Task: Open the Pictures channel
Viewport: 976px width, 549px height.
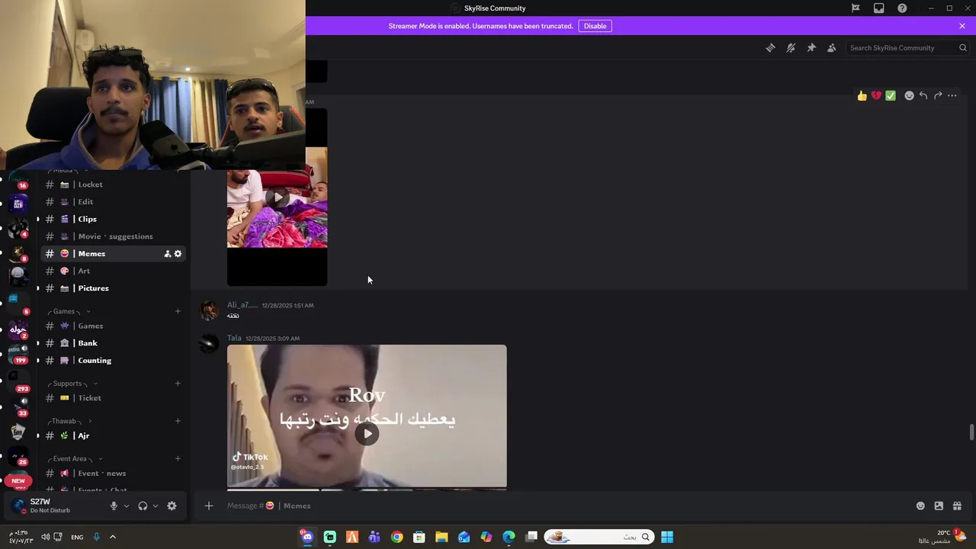Action: pos(114,288)
